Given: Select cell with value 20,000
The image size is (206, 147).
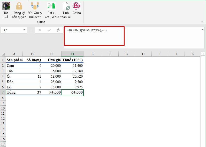Looking at the screenshot, I should (52, 66).
